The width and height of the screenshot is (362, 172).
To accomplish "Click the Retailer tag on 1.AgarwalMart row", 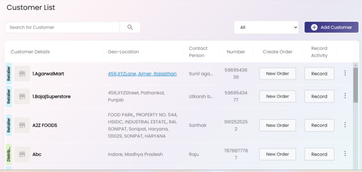I will [x=8, y=74].
